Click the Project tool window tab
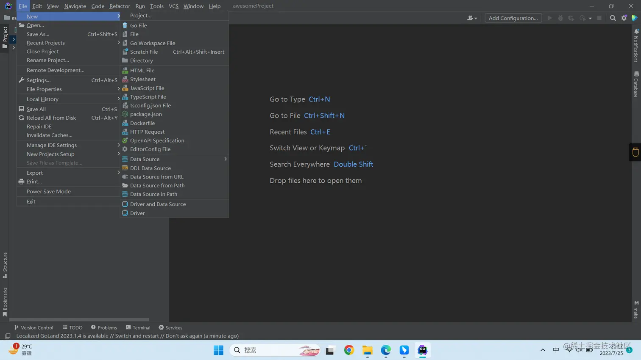 coord(5,37)
